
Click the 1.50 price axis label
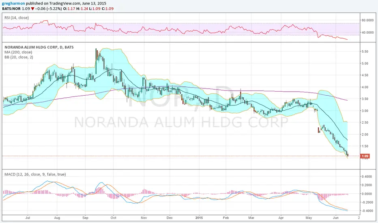365,146
